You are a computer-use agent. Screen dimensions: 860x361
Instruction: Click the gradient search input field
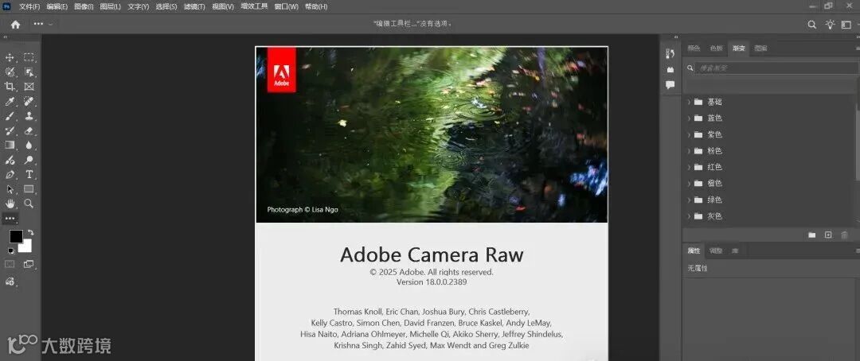(x=776, y=68)
